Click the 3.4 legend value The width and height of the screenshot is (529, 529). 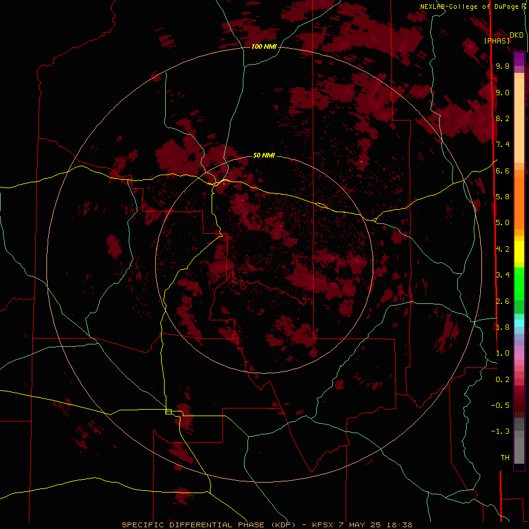pos(503,275)
